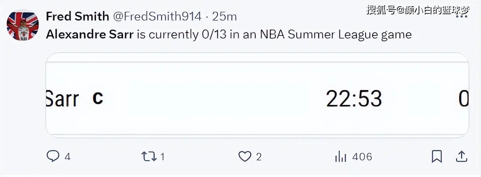This screenshot has width=481, height=177.
Task: Open the three-dot more options menu
Action: click(x=461, y=17)
